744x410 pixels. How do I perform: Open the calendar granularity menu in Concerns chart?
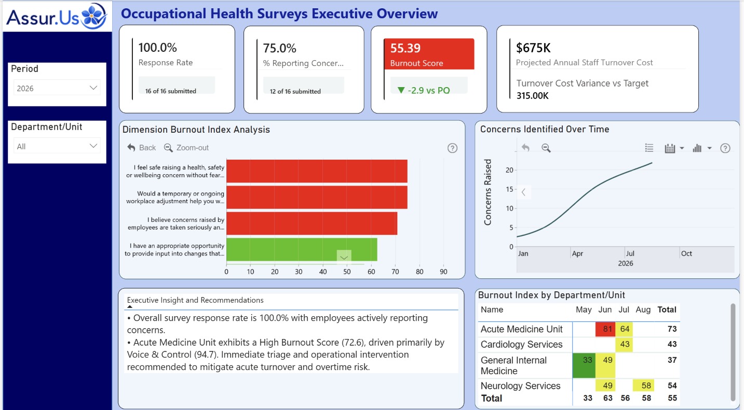[674, 148]
